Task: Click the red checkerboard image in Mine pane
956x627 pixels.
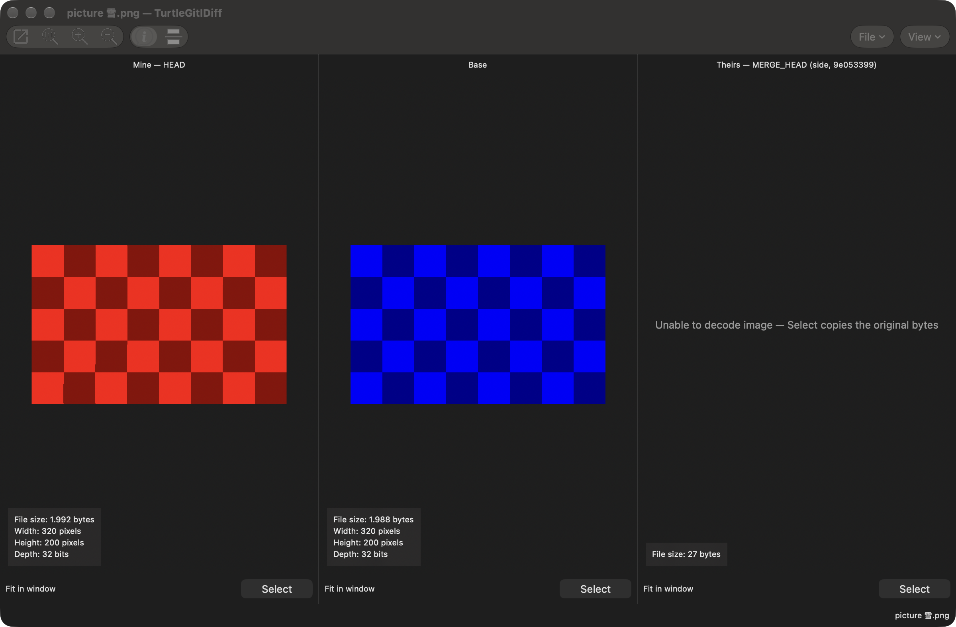Action: pyautogui.click(x=159, y=325)
